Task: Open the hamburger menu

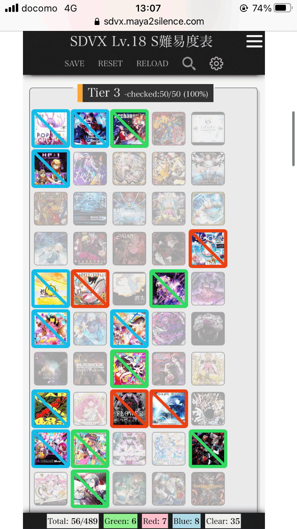Action: pyautogui.click(x=254, y=42)
